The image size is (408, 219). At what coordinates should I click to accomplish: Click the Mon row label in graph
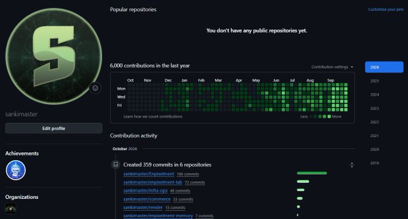pos(121,89)
